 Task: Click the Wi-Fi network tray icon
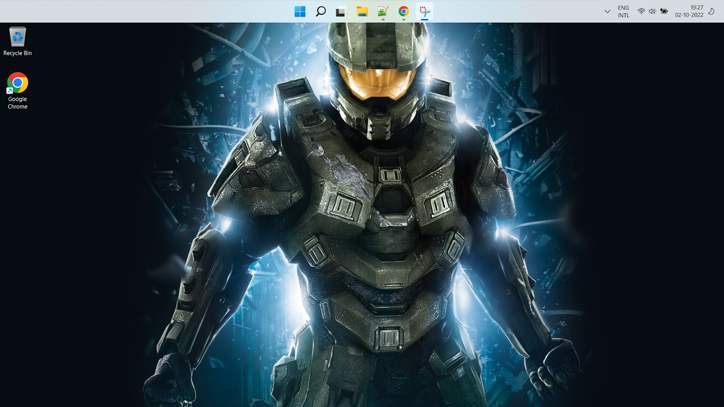pos(641,11)
